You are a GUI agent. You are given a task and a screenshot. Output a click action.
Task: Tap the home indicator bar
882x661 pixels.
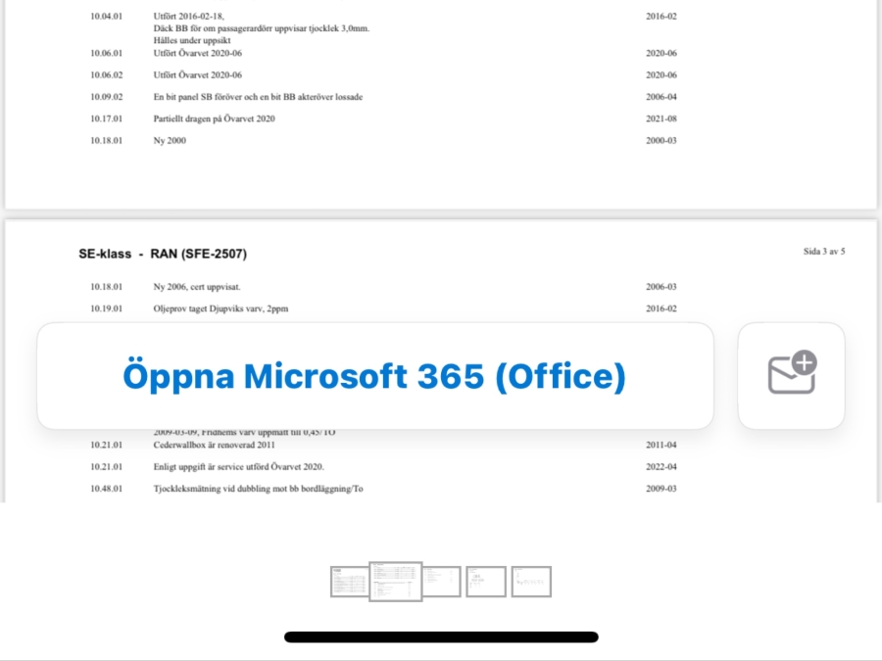pos(441,637)
